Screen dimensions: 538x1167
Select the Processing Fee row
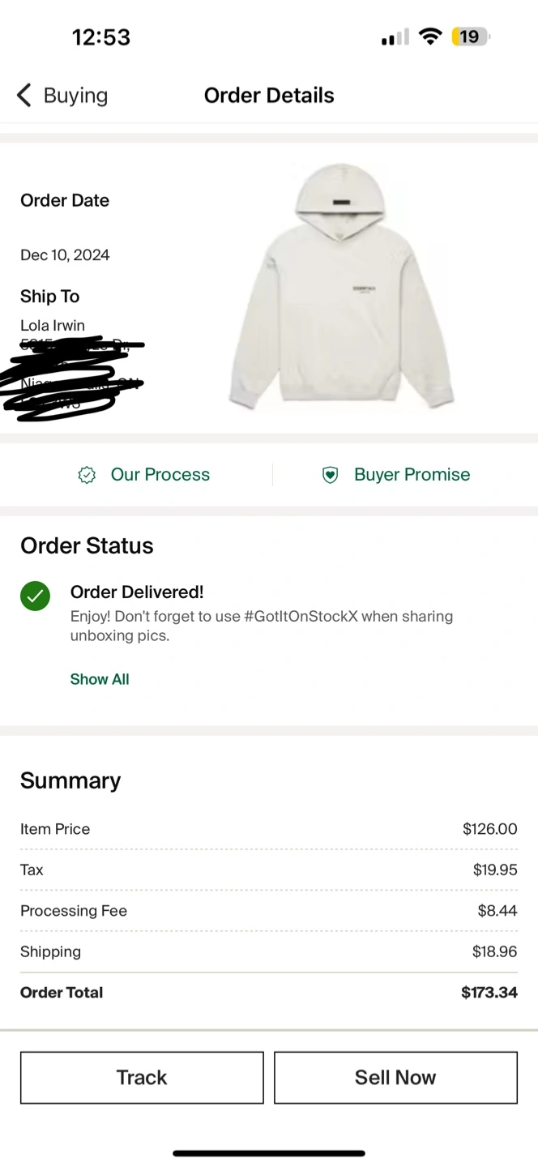click(x=269, y=911)
